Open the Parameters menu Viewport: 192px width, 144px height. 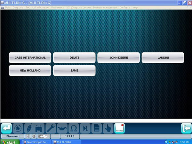(58, 7)
